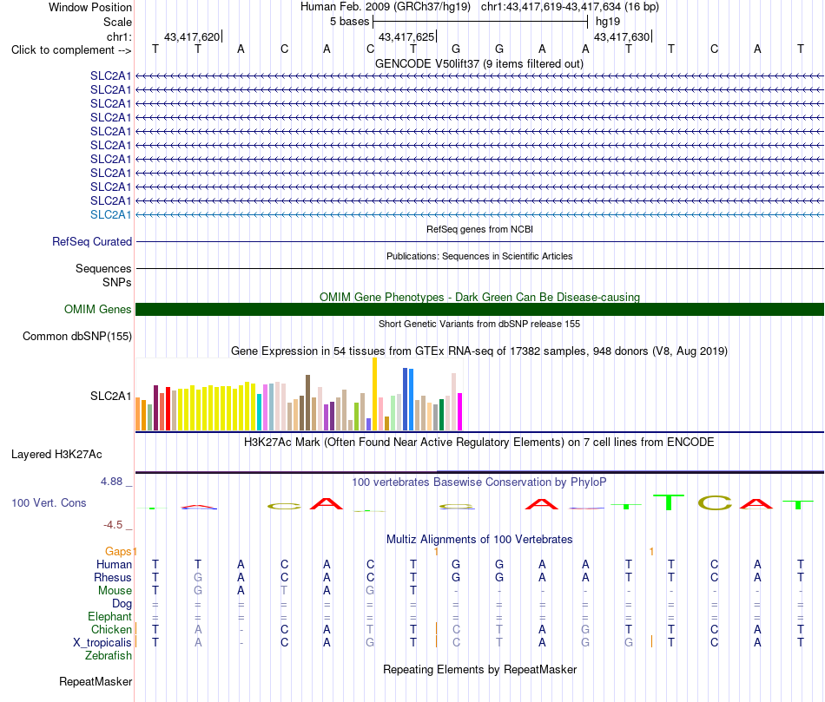Click the magenta bar ending the GTEx chart
Image resolution: width=825 pixels, height=702 pixels.
(x=460, y=411)
